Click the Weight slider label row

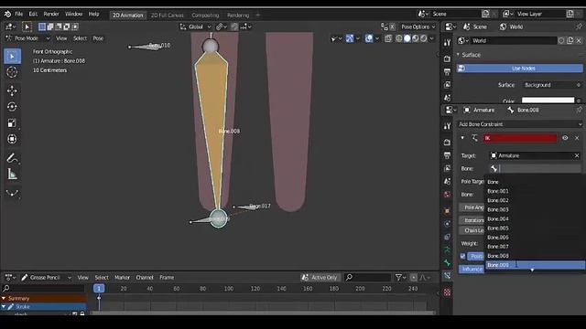point(470,244)
